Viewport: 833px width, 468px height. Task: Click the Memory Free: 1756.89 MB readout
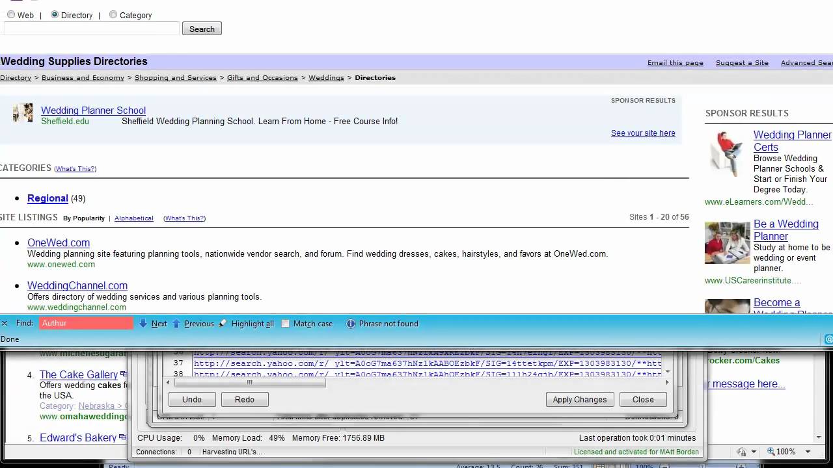pos(338,438)
